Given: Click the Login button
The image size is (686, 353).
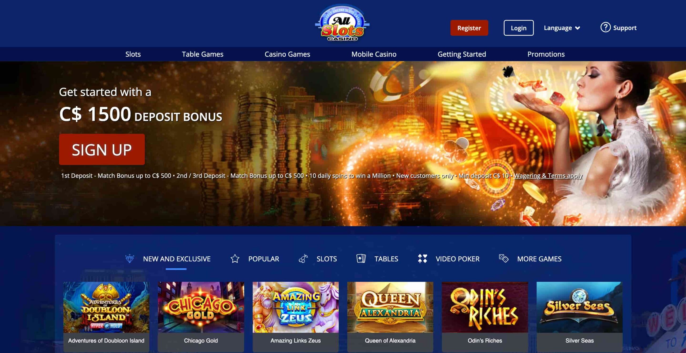Looking at the screenshot, I should [519, 28].
